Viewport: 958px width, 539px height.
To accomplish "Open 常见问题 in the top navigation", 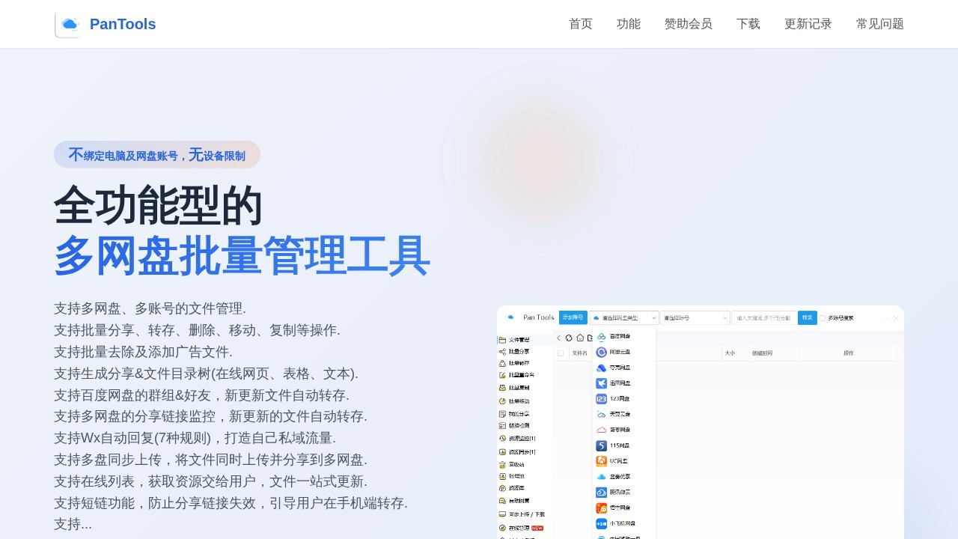I will [880, 24].
